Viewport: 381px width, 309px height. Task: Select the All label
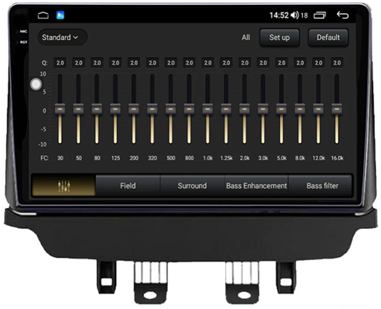pyautogui.click(x=246, y=38)
